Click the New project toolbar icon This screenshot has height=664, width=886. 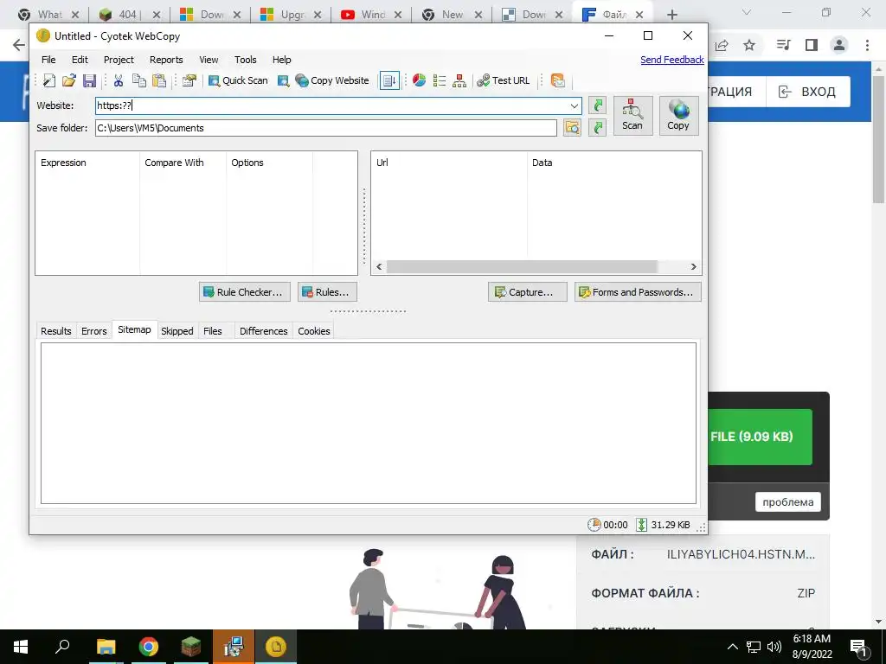48,80
